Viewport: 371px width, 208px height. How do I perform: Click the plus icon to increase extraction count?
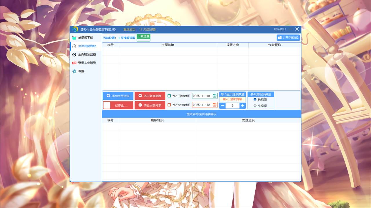(x=242, y=106)
